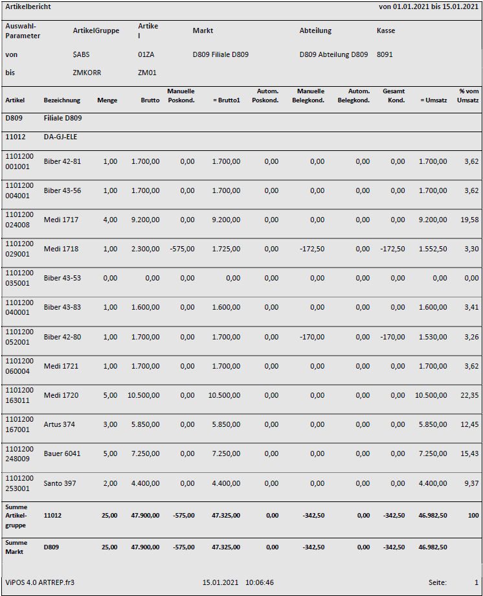Select the ArtikelGruppe parameter header
The width and height of the screenshot is (483, 596).
point(96,30)
